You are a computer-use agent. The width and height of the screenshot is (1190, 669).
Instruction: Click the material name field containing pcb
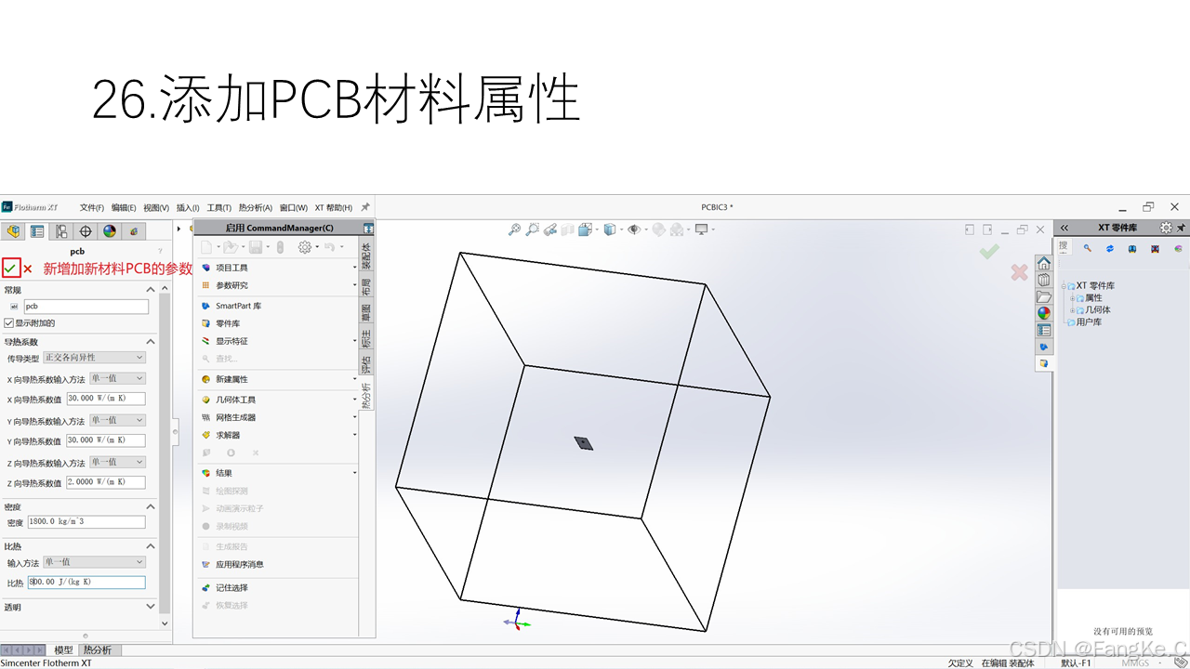[x=86, y=306]
